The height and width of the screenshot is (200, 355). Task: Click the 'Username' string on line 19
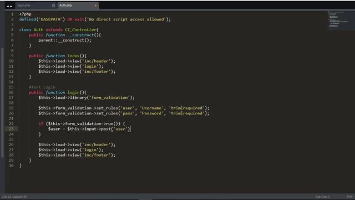[151, 108]
